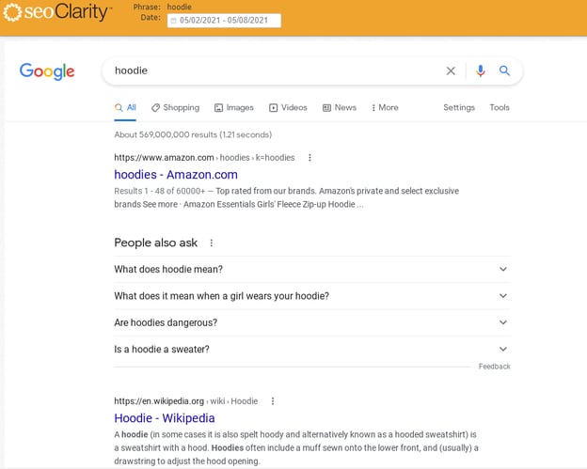Screen dimensions: 587x469
Task: Expand 'What does hoodie mean?' question
Action: (312, 270)
